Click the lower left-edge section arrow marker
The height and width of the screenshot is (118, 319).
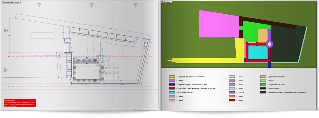6,70
